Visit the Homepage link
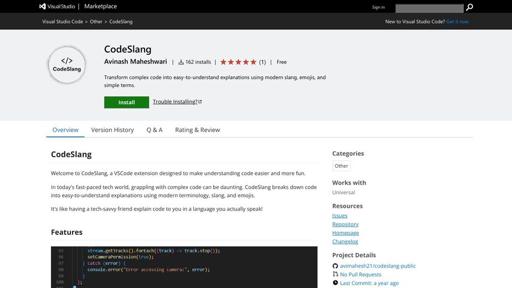 [x=345, y=233]
